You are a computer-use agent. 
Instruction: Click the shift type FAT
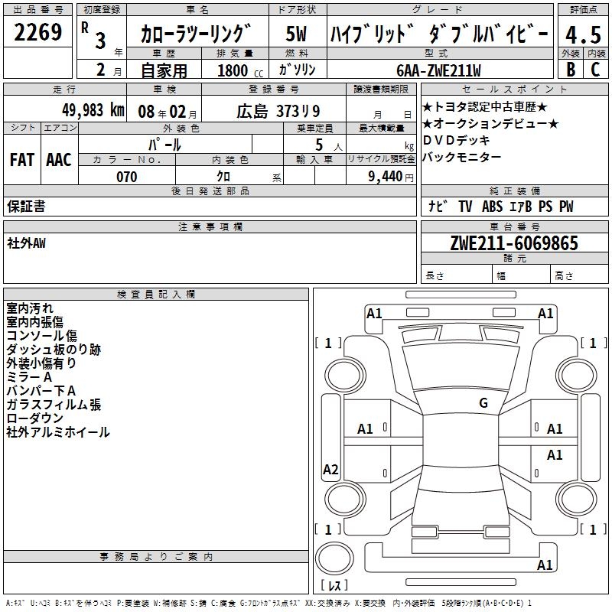click(x=22, y=160)
